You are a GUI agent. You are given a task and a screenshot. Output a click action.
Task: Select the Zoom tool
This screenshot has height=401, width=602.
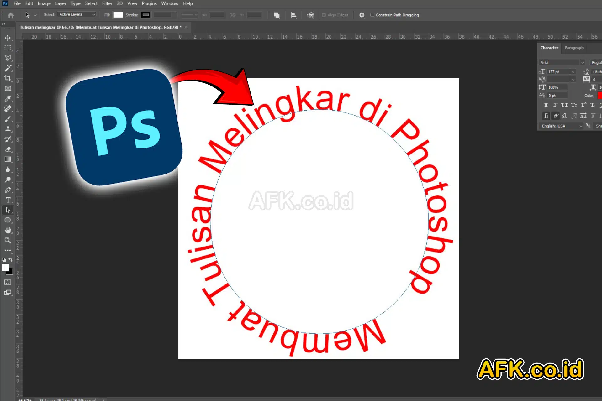[8, 240]
